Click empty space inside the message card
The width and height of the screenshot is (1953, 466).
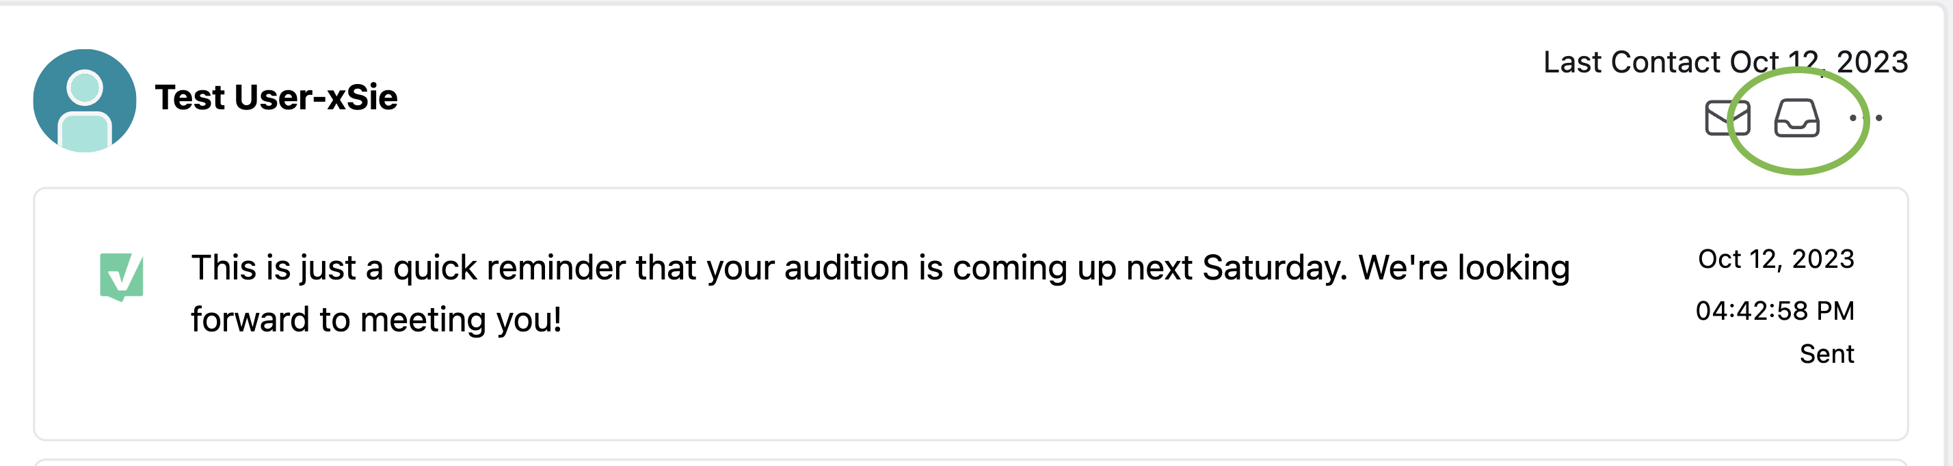[x=909, y=394]
